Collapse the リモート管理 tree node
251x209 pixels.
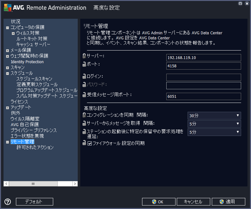click(7, 142)
